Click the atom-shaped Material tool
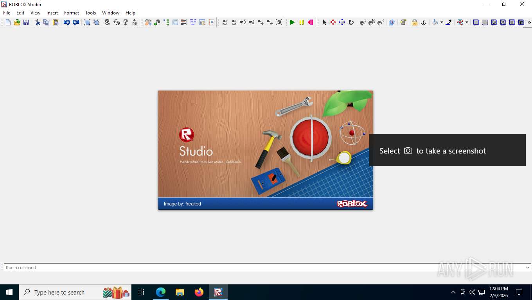 pyautogui.click(x=460, y=23)
